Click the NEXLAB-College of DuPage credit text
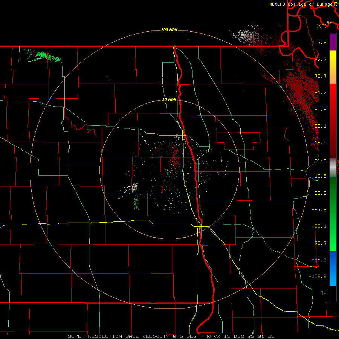339x339 pixels. (x=301, y=4)
